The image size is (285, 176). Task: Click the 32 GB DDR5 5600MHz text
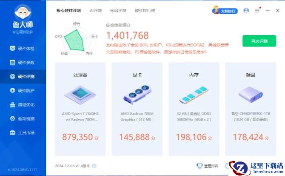[x=194, y=116]
